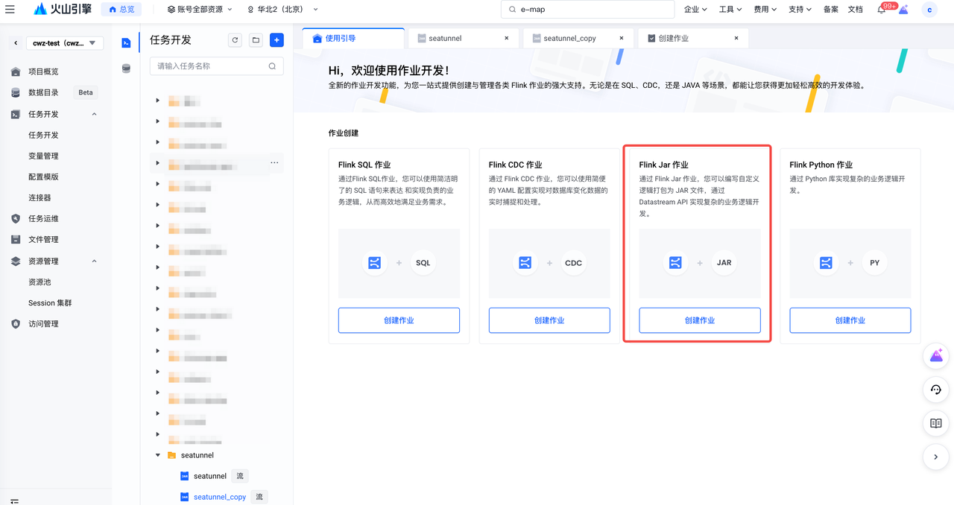Viewport: 954px width, 505px height.
Task: Open region selector 华北2（北京）
Action: pos(282,10)
